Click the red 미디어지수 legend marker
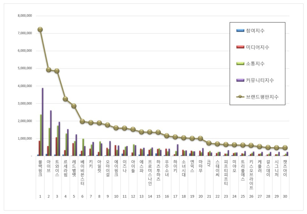307x214 pixels. pyautogui.click(x=240, y=47)
